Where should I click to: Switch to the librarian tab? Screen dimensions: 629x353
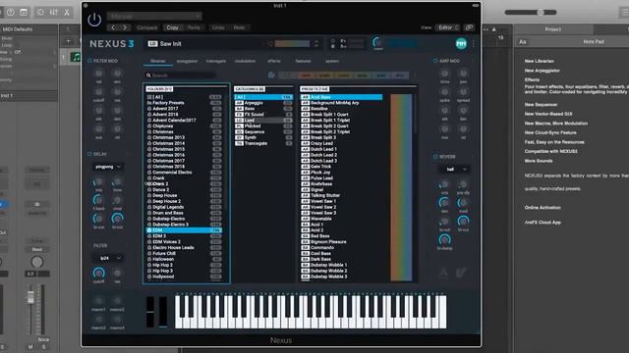(x=157, y=61)
